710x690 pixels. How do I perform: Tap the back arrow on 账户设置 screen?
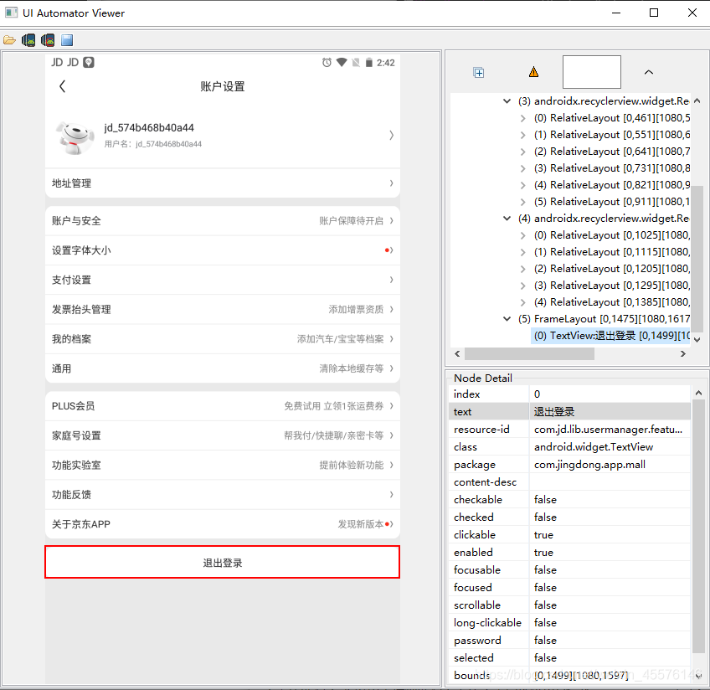point(63,86)
